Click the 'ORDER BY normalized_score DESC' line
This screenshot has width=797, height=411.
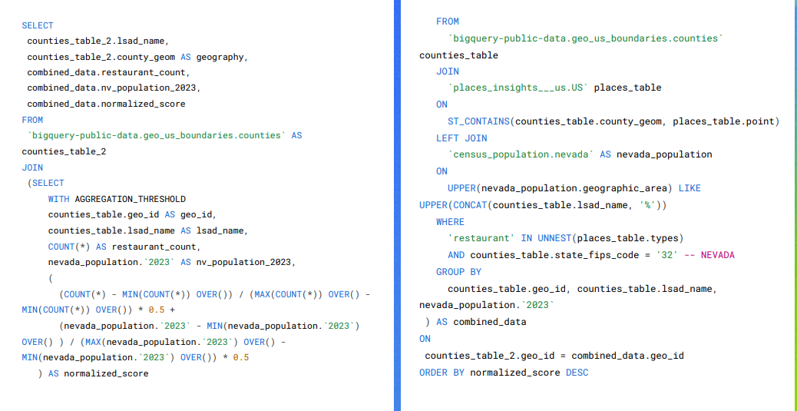pyautogui.click(x=504, y=373)
